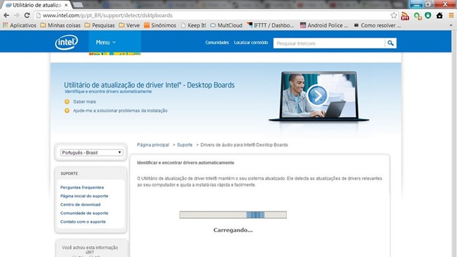Open Comunidade de suporte link
This screenshot has width=457, height=257.
(x=84, y=213)
